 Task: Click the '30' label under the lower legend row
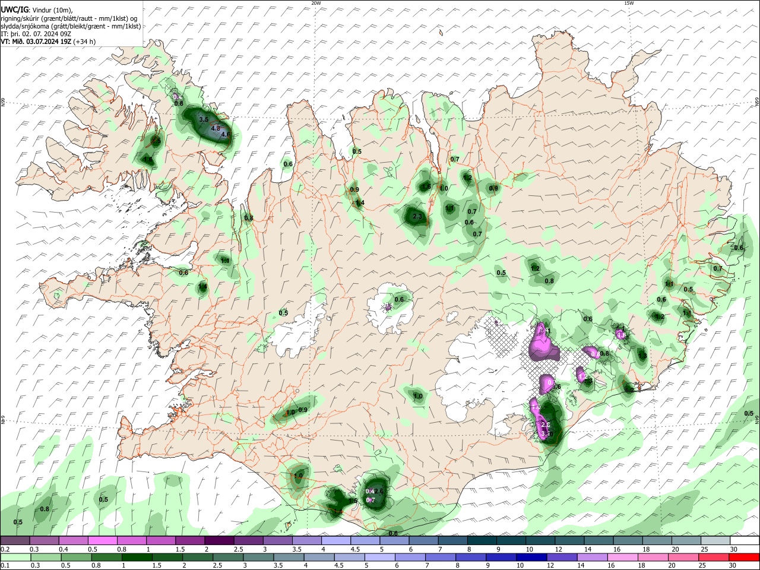point(734,566)
